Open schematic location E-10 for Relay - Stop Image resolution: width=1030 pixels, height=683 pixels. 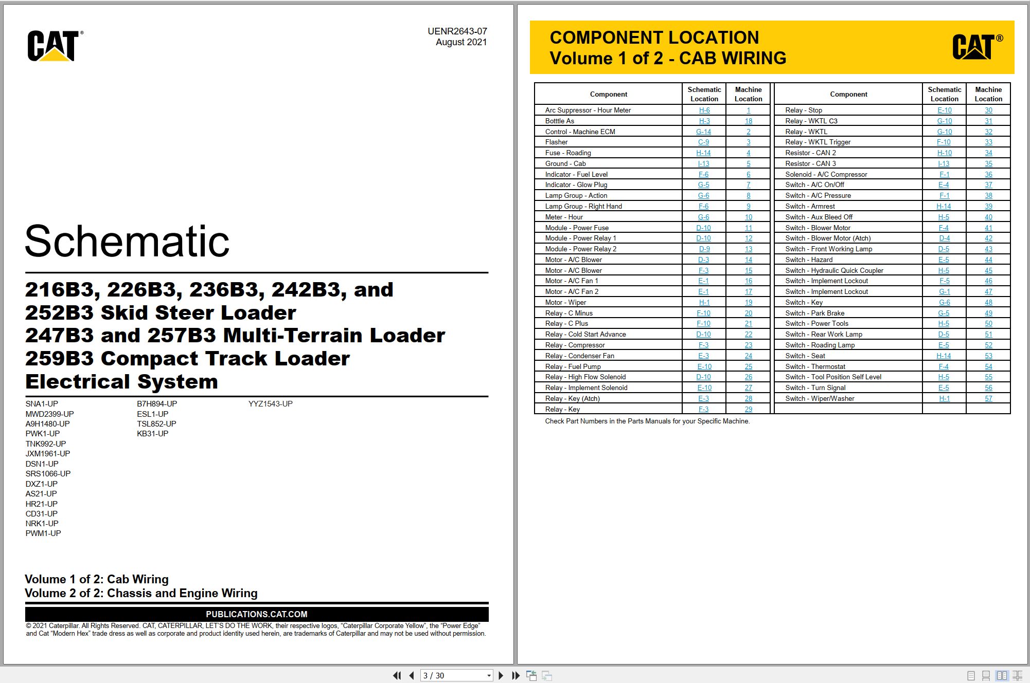(x=945, y=110)
